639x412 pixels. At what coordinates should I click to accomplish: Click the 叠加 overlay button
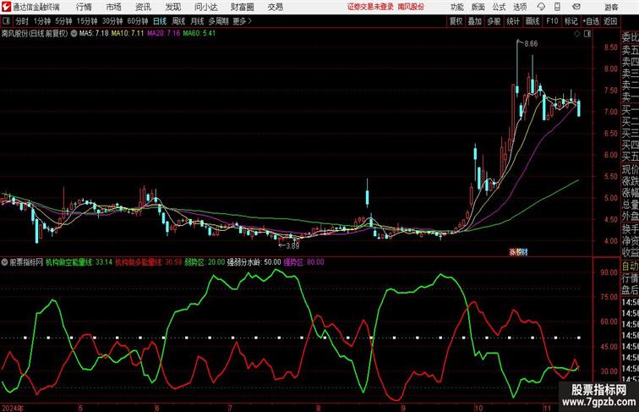coord(475,21)
